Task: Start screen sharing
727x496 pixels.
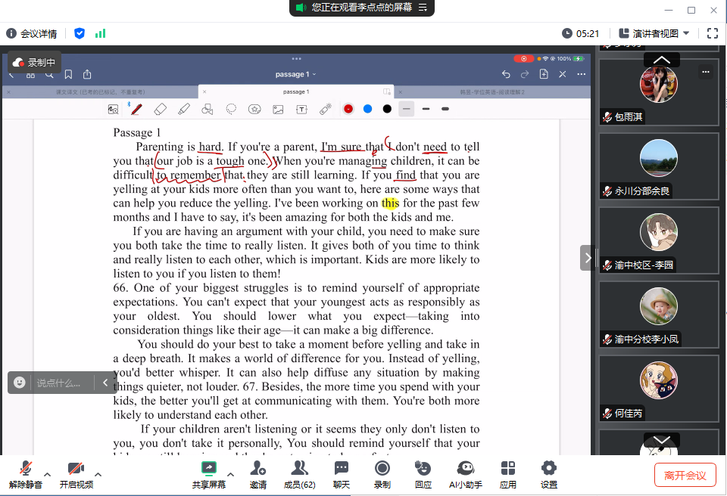Action: coord(209,474)
